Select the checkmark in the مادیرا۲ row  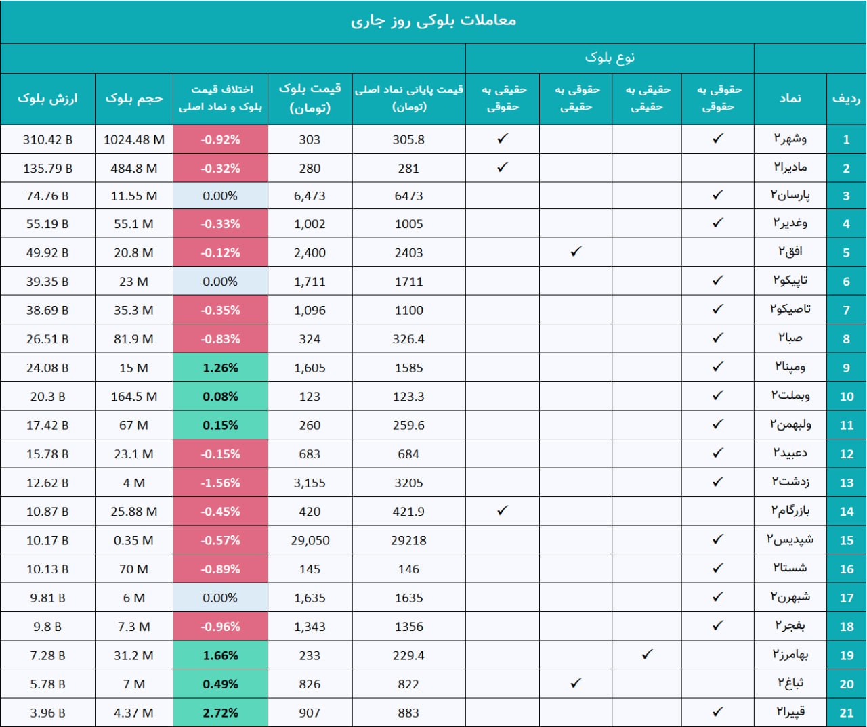(502, 167)
